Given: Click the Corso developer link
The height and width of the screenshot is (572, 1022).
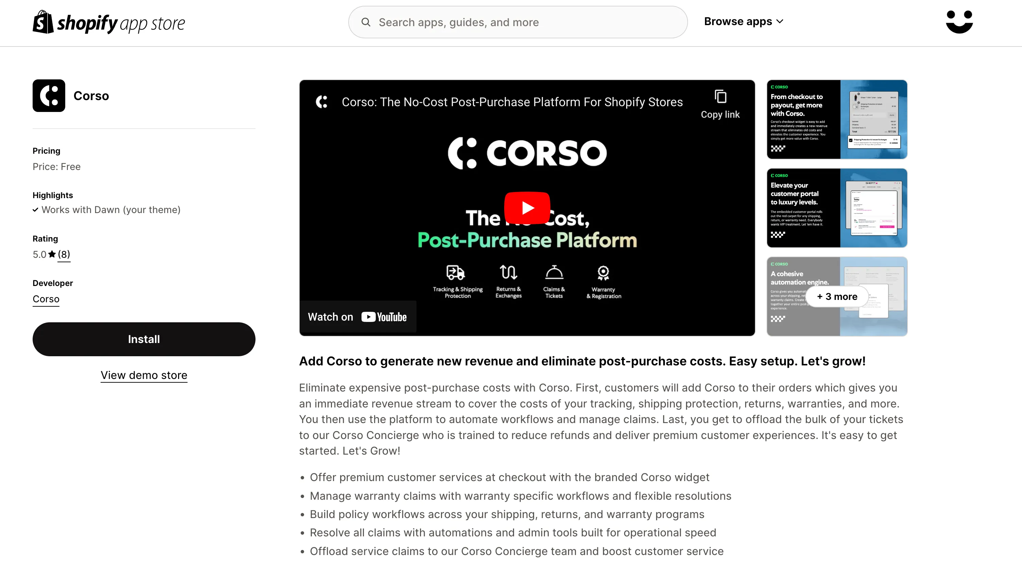Looking at the screenshot, I should coord(46,299).
